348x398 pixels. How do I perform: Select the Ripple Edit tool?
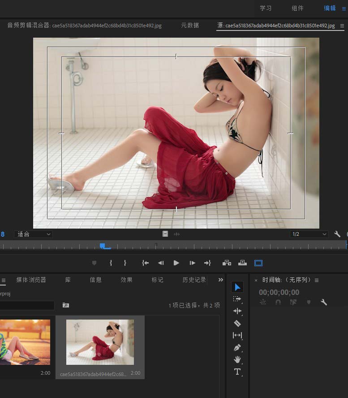(x=237, y=311)
